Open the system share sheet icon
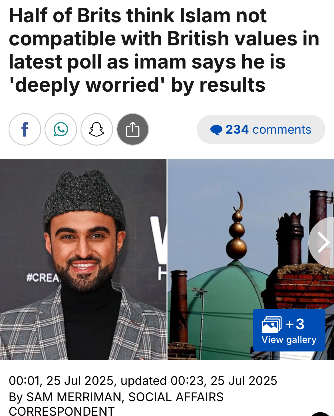Viewport: 334px width, 416px height. click(133, 129)
